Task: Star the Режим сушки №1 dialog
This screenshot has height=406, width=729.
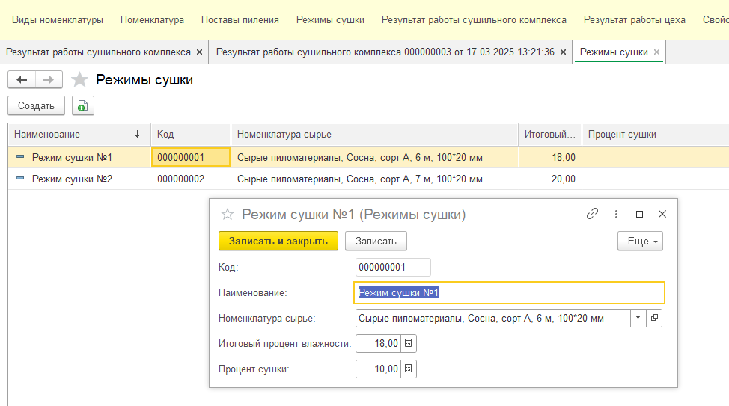Action: coord(228,215)
